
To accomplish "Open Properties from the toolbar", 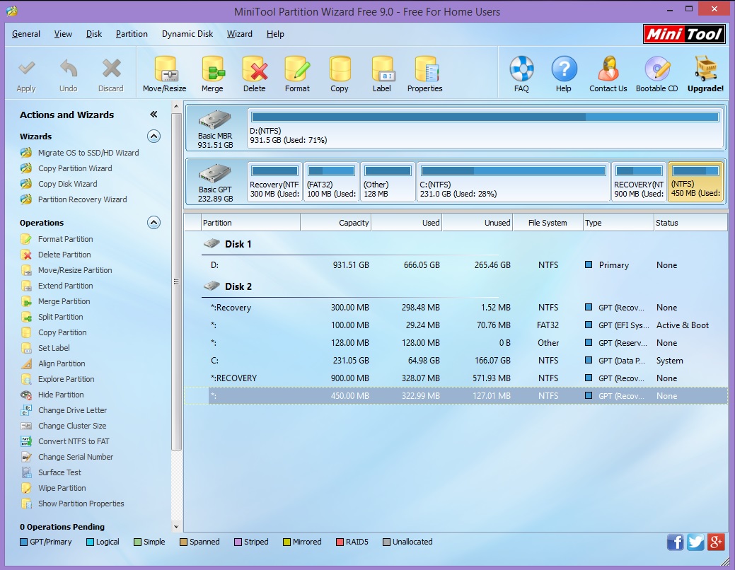I will coord(425,74).
